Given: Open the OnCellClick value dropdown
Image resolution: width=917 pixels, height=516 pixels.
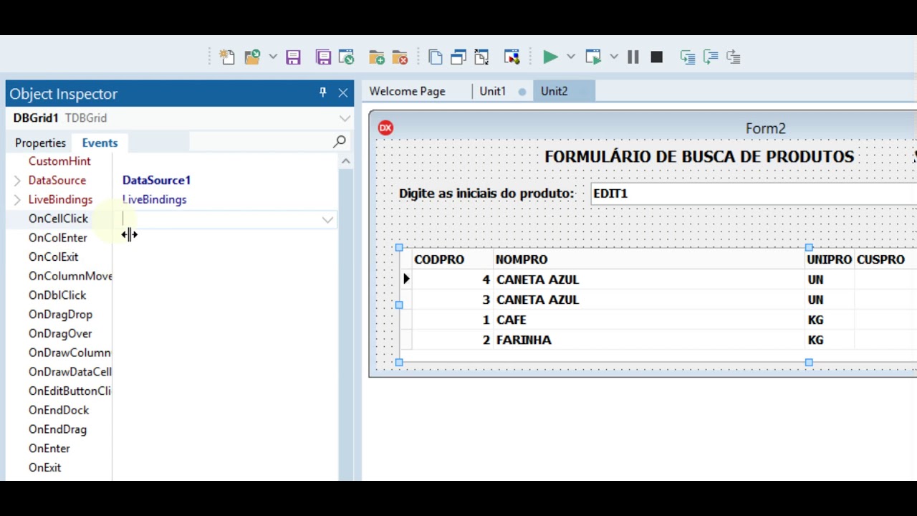Looking at the screenshot, I should point(327,219).
